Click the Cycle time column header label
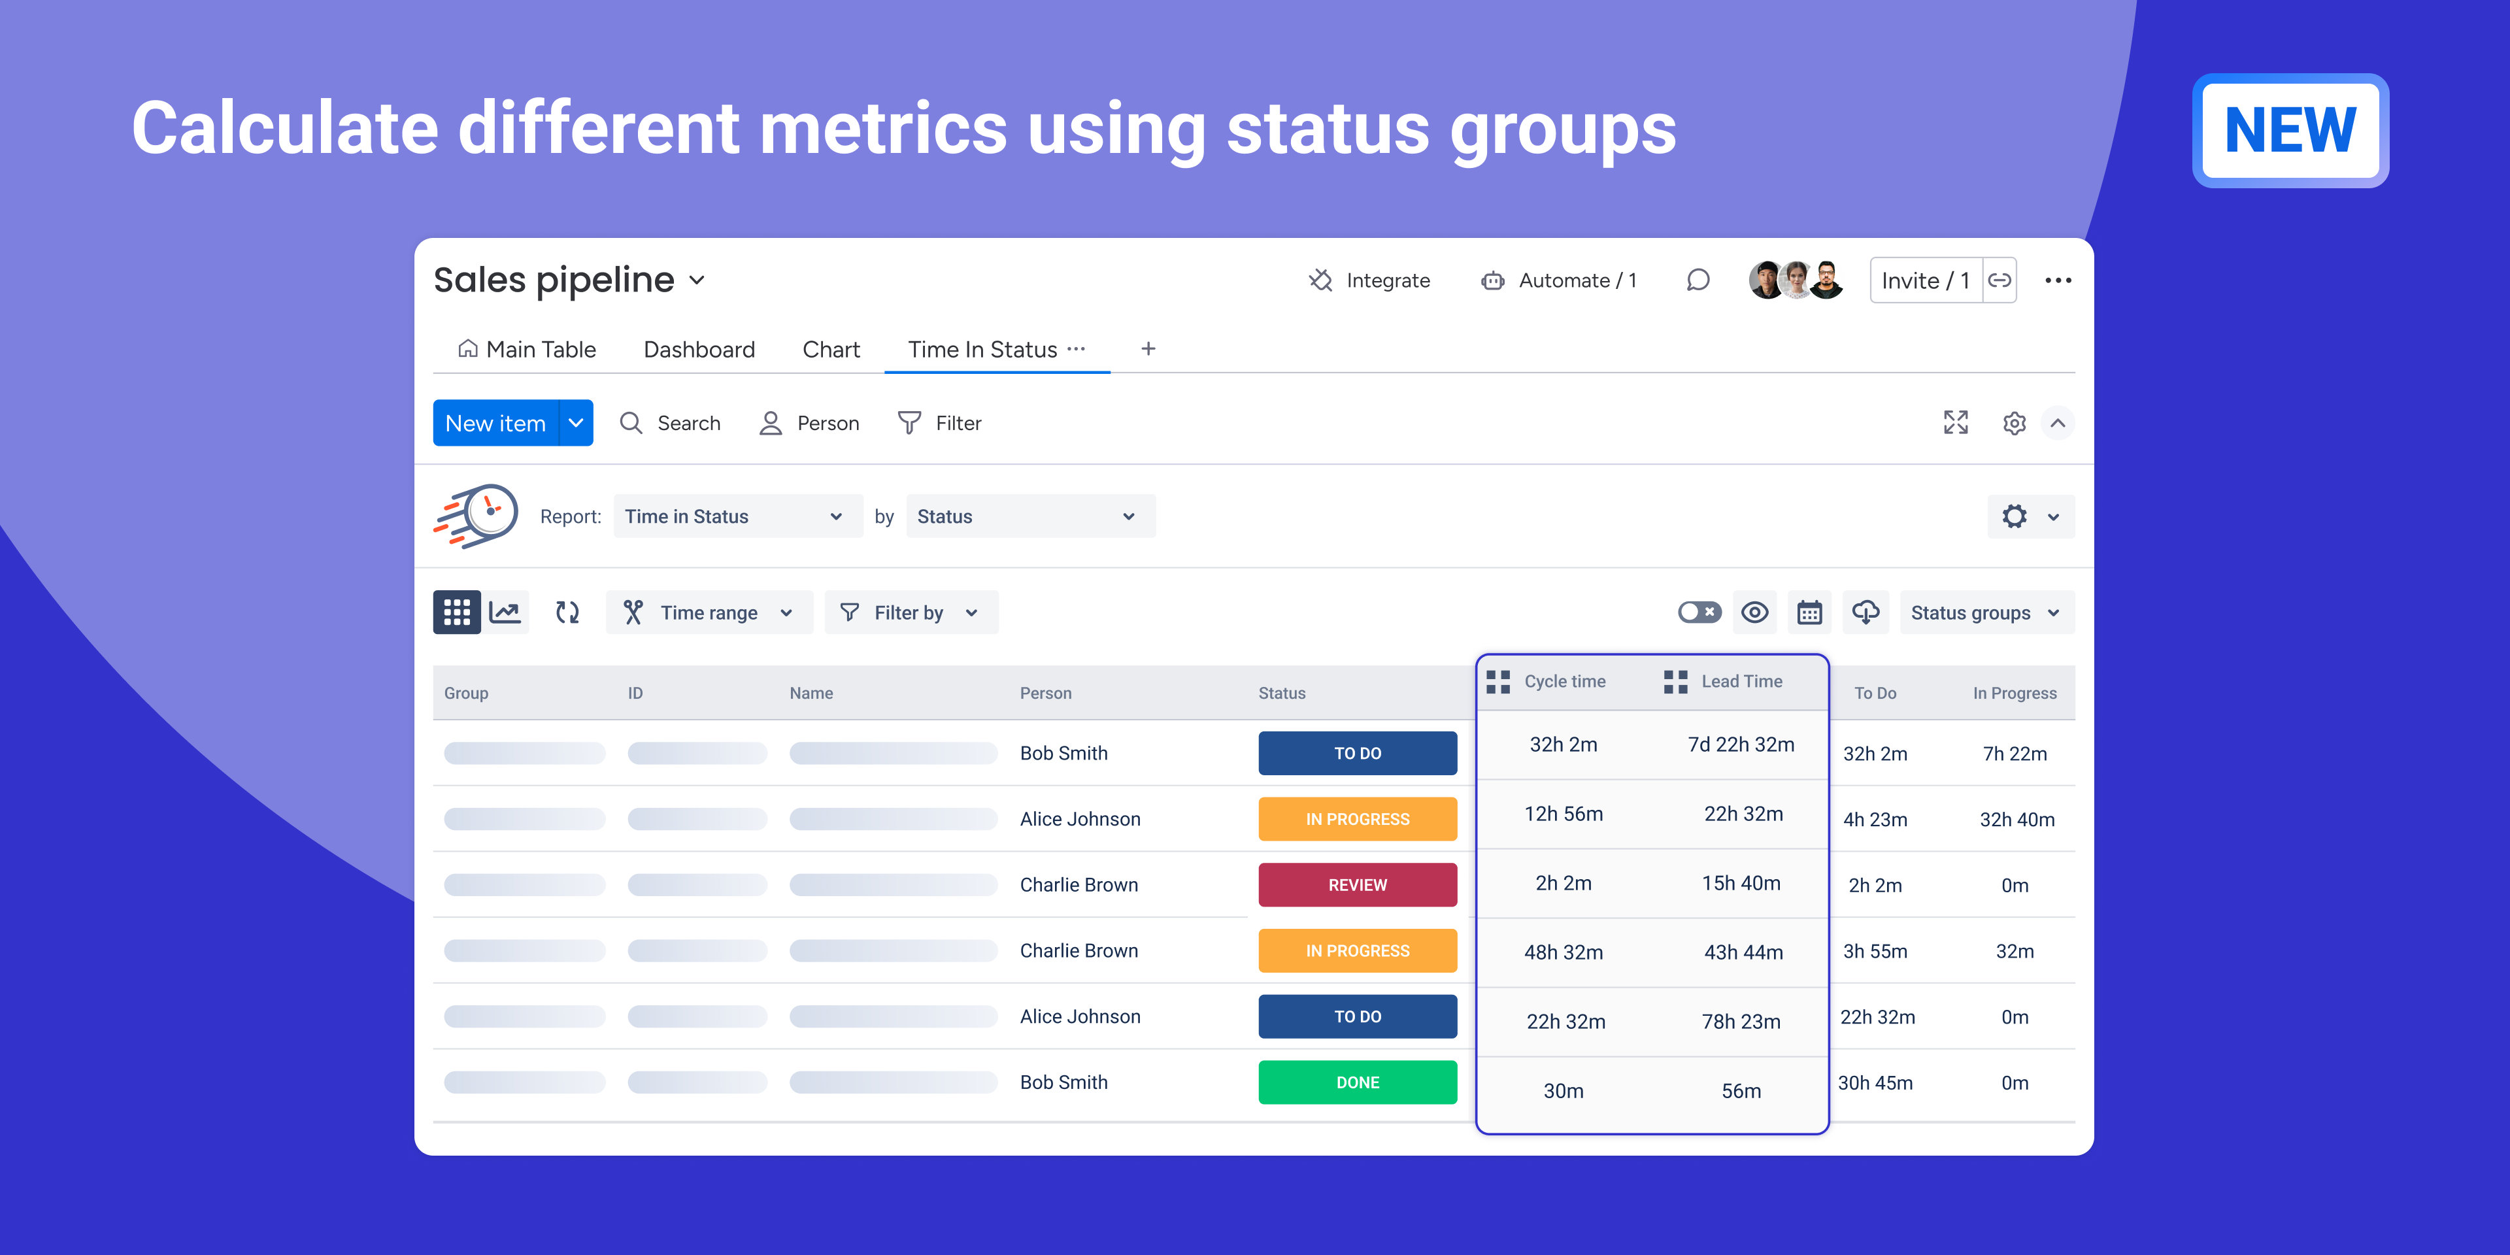Viewport: 2510px width, 1255px height. pyautogui.click(x=1565, y=681)
